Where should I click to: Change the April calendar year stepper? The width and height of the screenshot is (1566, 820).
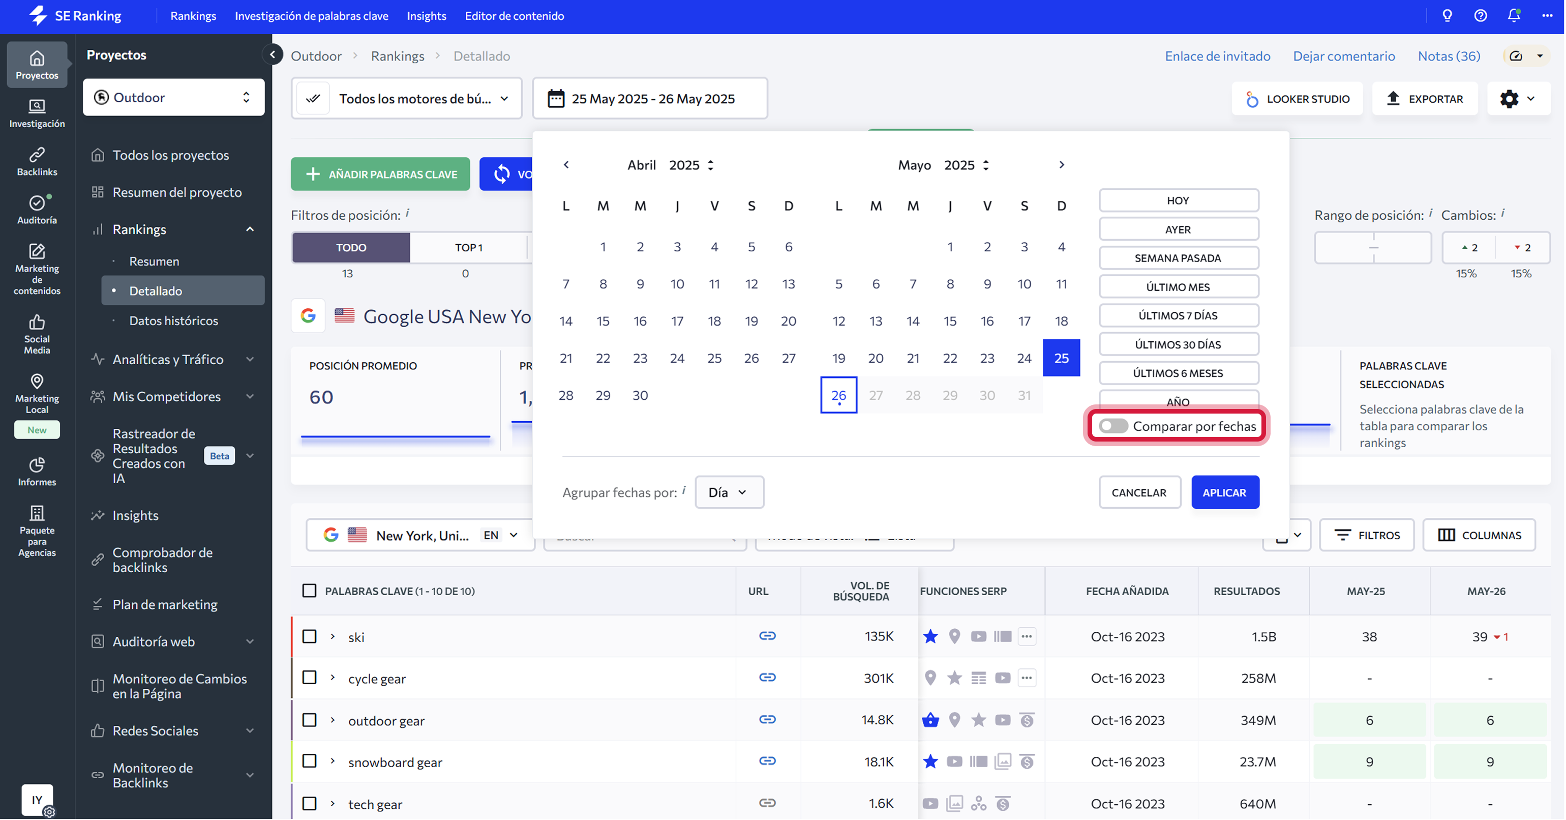pyautogui.click(x=711, y=165)
